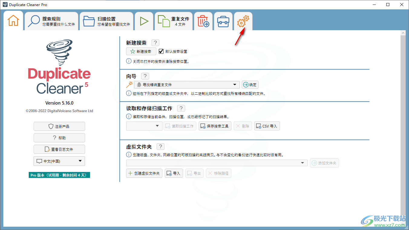This screenshot has width=409, height=230.
Task: Click the help question mark beside 向导
Action: coord(145,76)
